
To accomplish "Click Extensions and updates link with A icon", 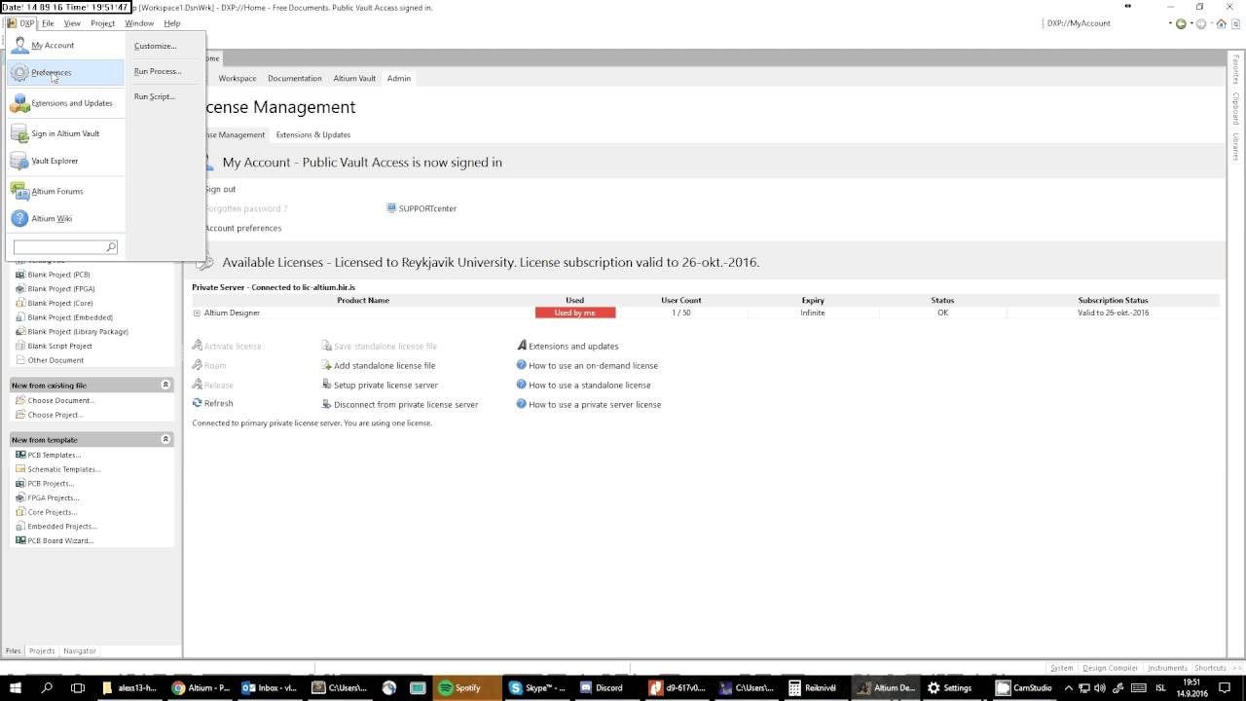I will [x=568, y=346].
